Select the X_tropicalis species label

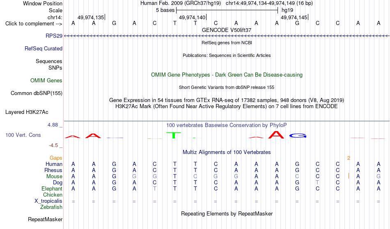(x=48, y=201)
